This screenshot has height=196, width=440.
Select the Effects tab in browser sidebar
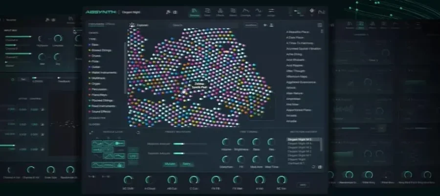pos(110,24)
